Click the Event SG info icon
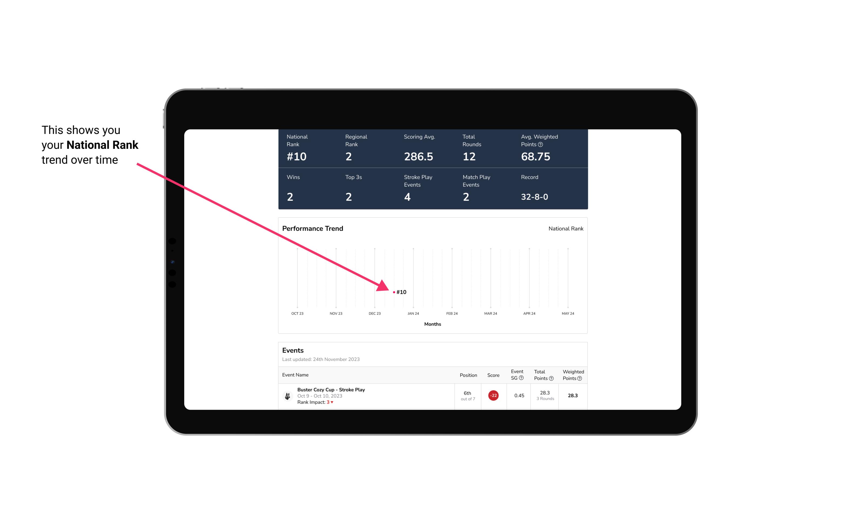The image size is (859, 522). pyautogui.click(x=520, y=379)
